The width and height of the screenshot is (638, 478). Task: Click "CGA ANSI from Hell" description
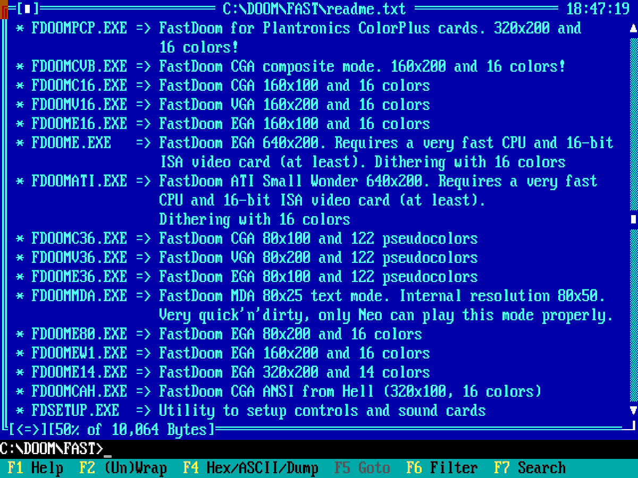[x=303, y=391]
